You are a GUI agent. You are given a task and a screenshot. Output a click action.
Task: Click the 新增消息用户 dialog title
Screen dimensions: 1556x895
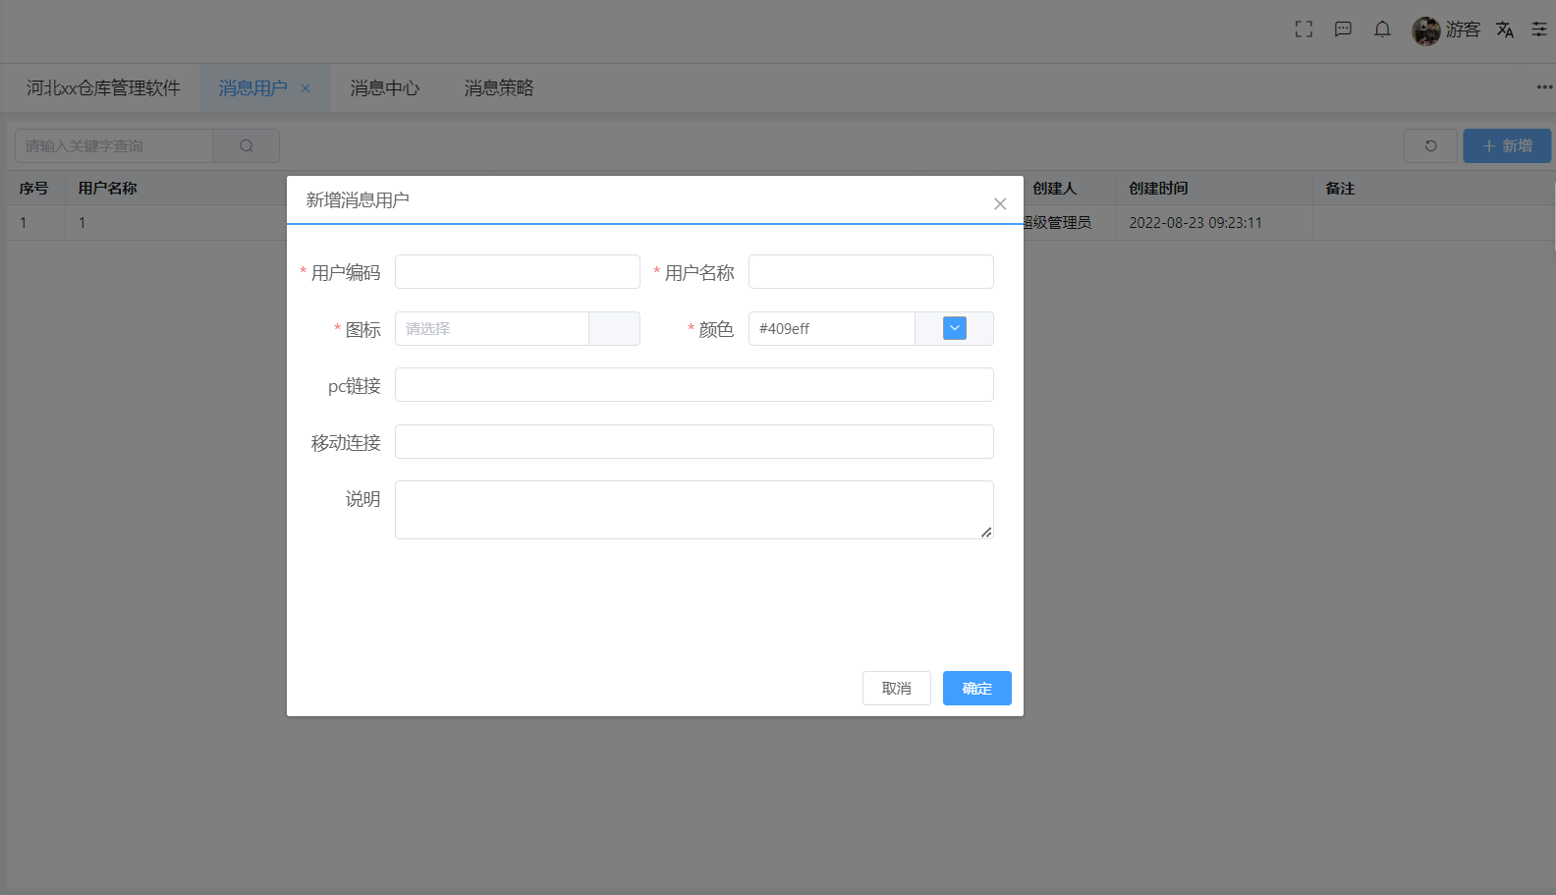pos(358,200)
